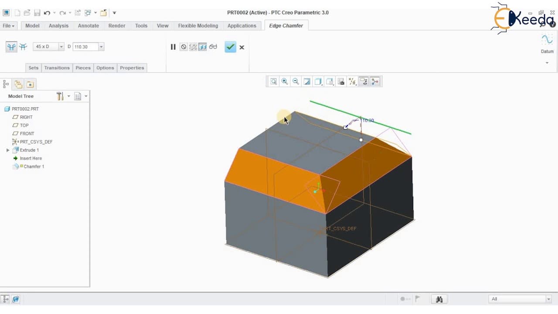Select the Edge Chamfer tab
This screenshot has width=558, height=314.
(286, 26)
